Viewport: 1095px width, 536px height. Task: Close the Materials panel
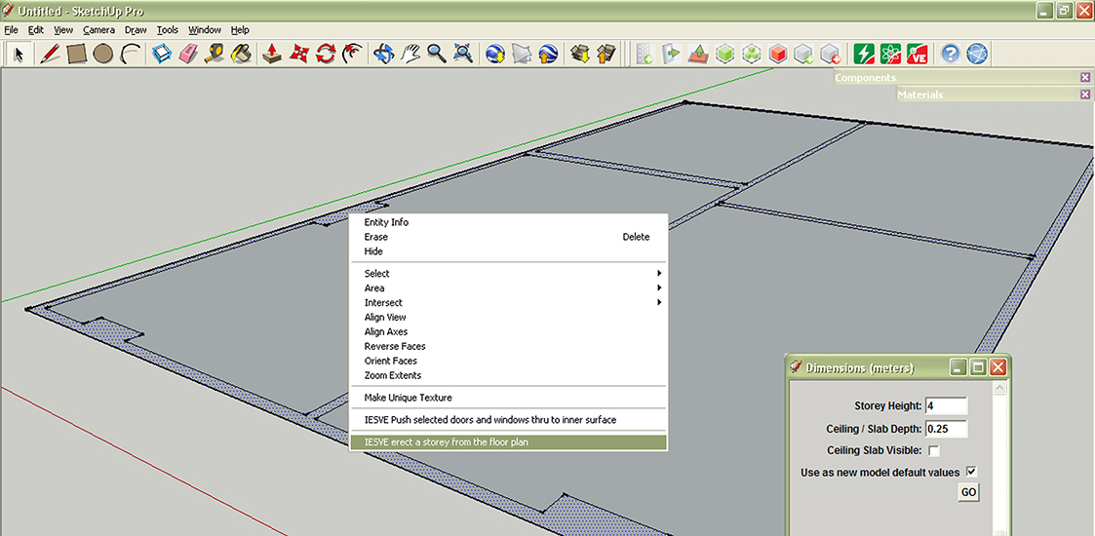(1084, 95)
